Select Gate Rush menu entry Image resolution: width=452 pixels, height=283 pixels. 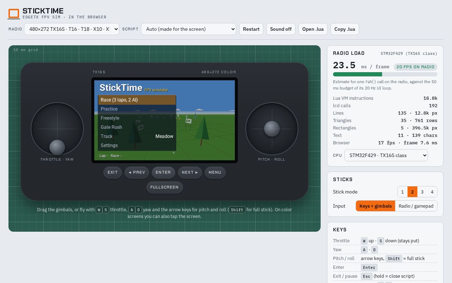tap(137, 127)
